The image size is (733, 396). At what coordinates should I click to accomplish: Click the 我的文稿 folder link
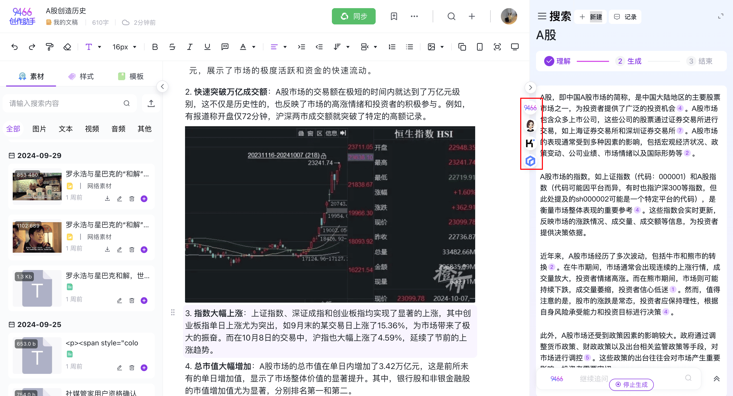(62, 22)
